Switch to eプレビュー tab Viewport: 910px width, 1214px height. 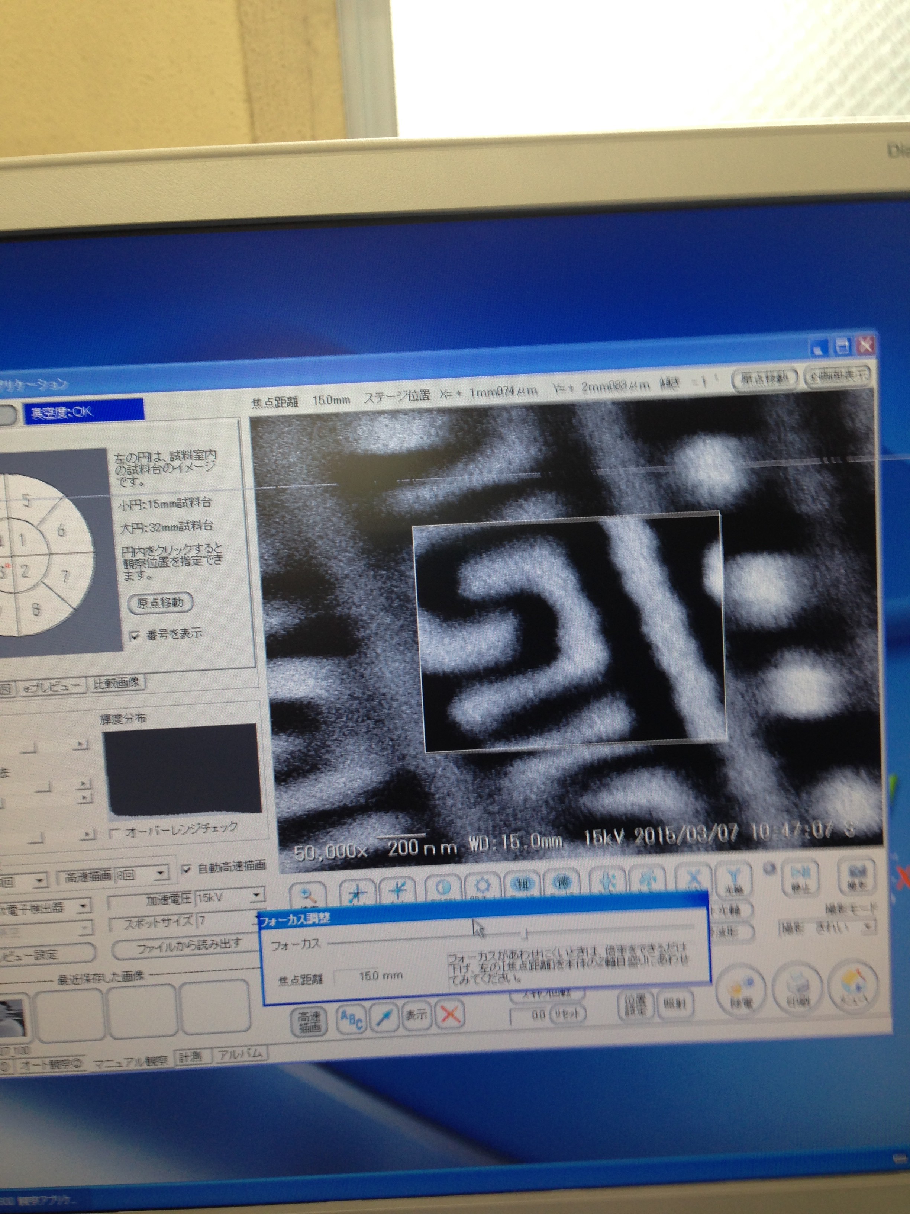point(52,687)
